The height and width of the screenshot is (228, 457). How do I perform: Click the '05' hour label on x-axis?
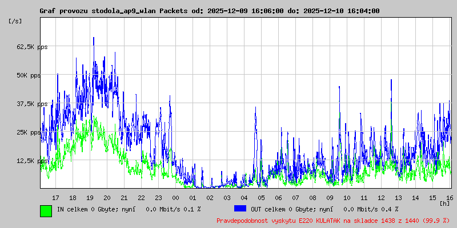point(262,198)
